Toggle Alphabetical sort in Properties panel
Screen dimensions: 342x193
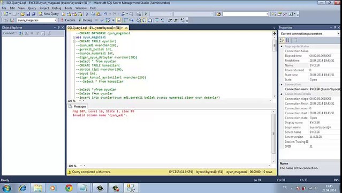pos(287,40)
